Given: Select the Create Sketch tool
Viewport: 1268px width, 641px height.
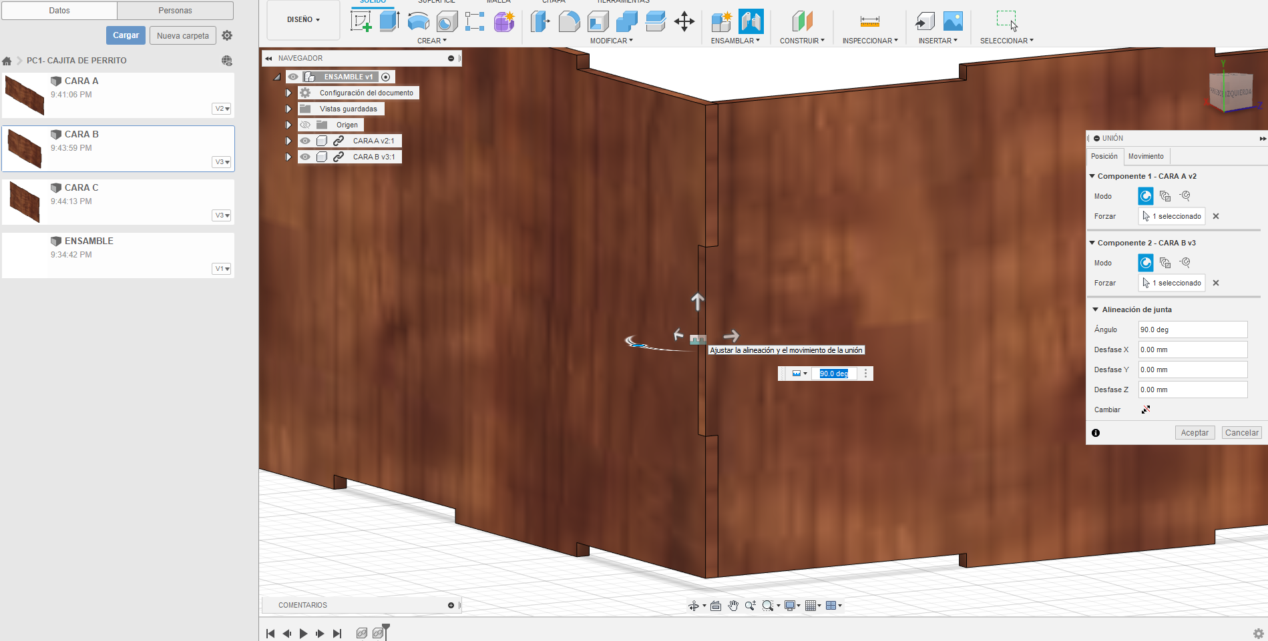Looking at the screenshot, I should (x=361, y=21).
